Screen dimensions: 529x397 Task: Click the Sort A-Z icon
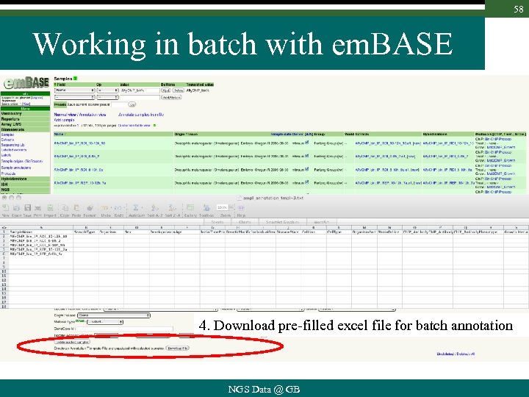(155, 207)
